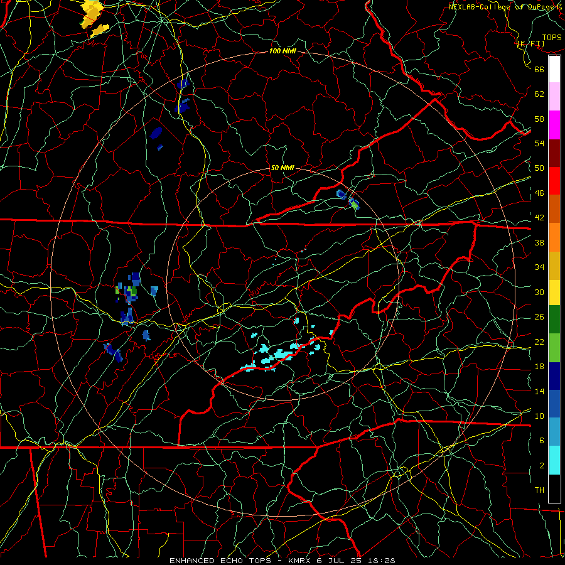Click the 50 NMI range ring label
The width and height of the screenshot is (565, 565).
point(282,168)
